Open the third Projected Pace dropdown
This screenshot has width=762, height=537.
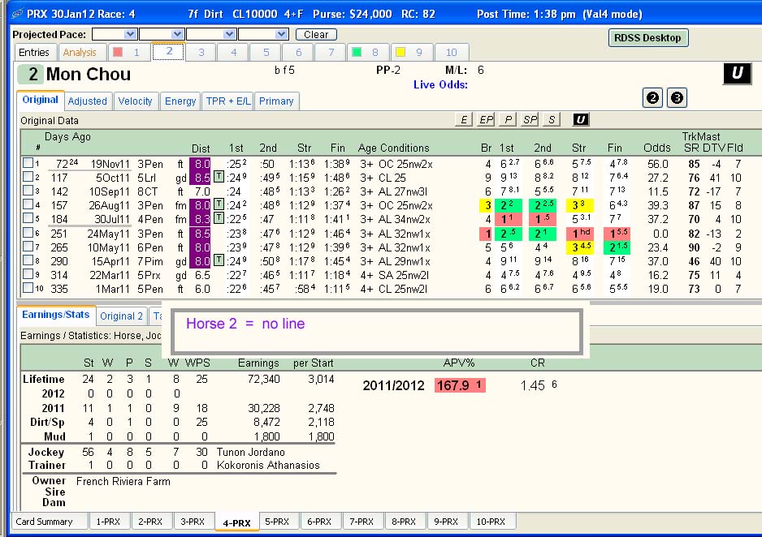(x=229, y=34)
